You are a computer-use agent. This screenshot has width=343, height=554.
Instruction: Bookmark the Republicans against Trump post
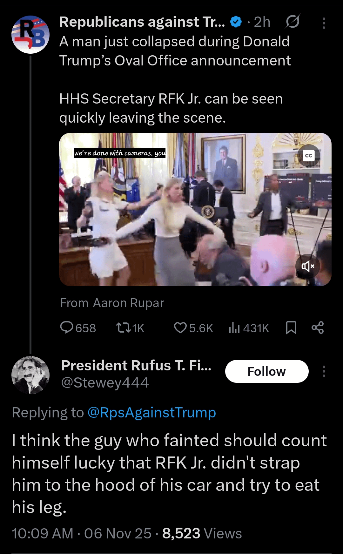pos(291,328)
